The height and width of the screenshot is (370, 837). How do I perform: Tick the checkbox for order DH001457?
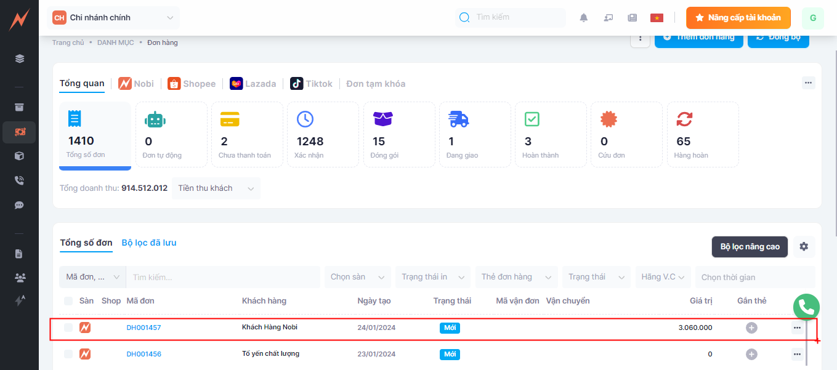tap(68, 328)
